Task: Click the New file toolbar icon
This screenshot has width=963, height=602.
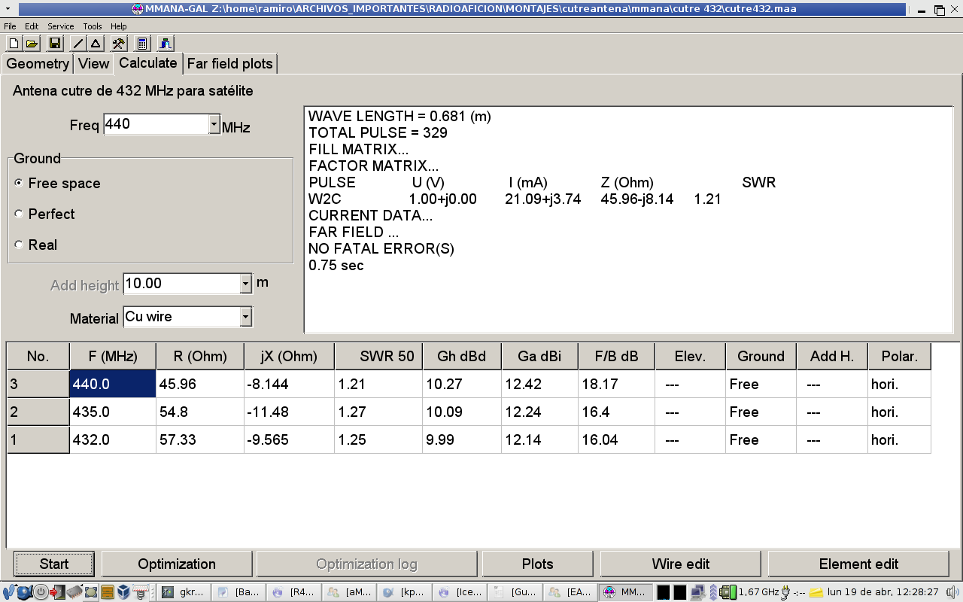Action: [14, 43]
